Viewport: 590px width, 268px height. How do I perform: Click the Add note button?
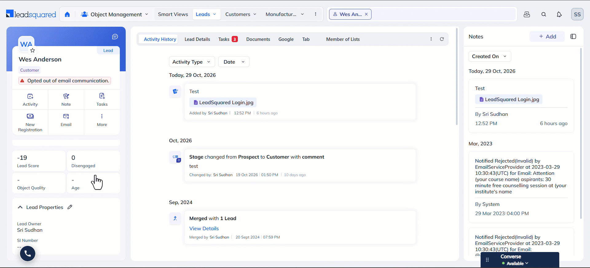tap(547, 37)
